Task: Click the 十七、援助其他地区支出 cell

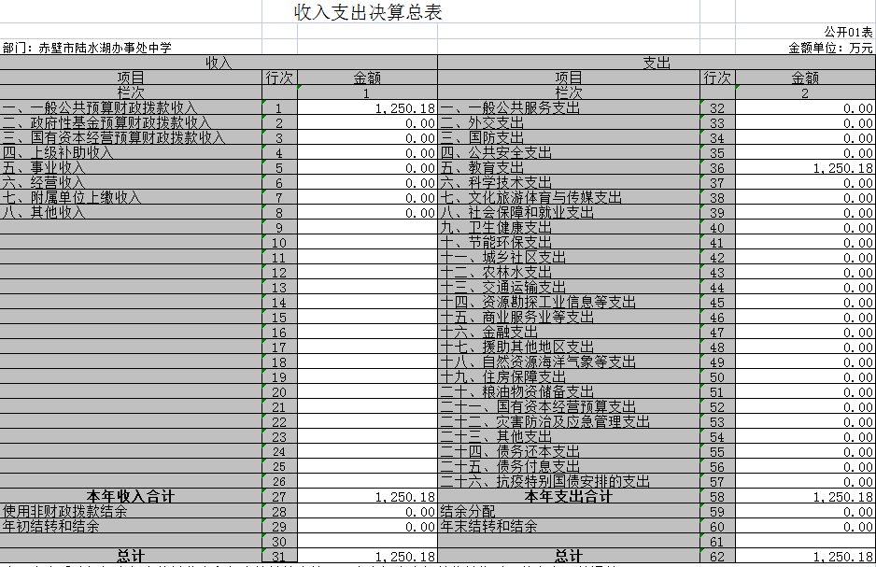Action: [569, 347]
